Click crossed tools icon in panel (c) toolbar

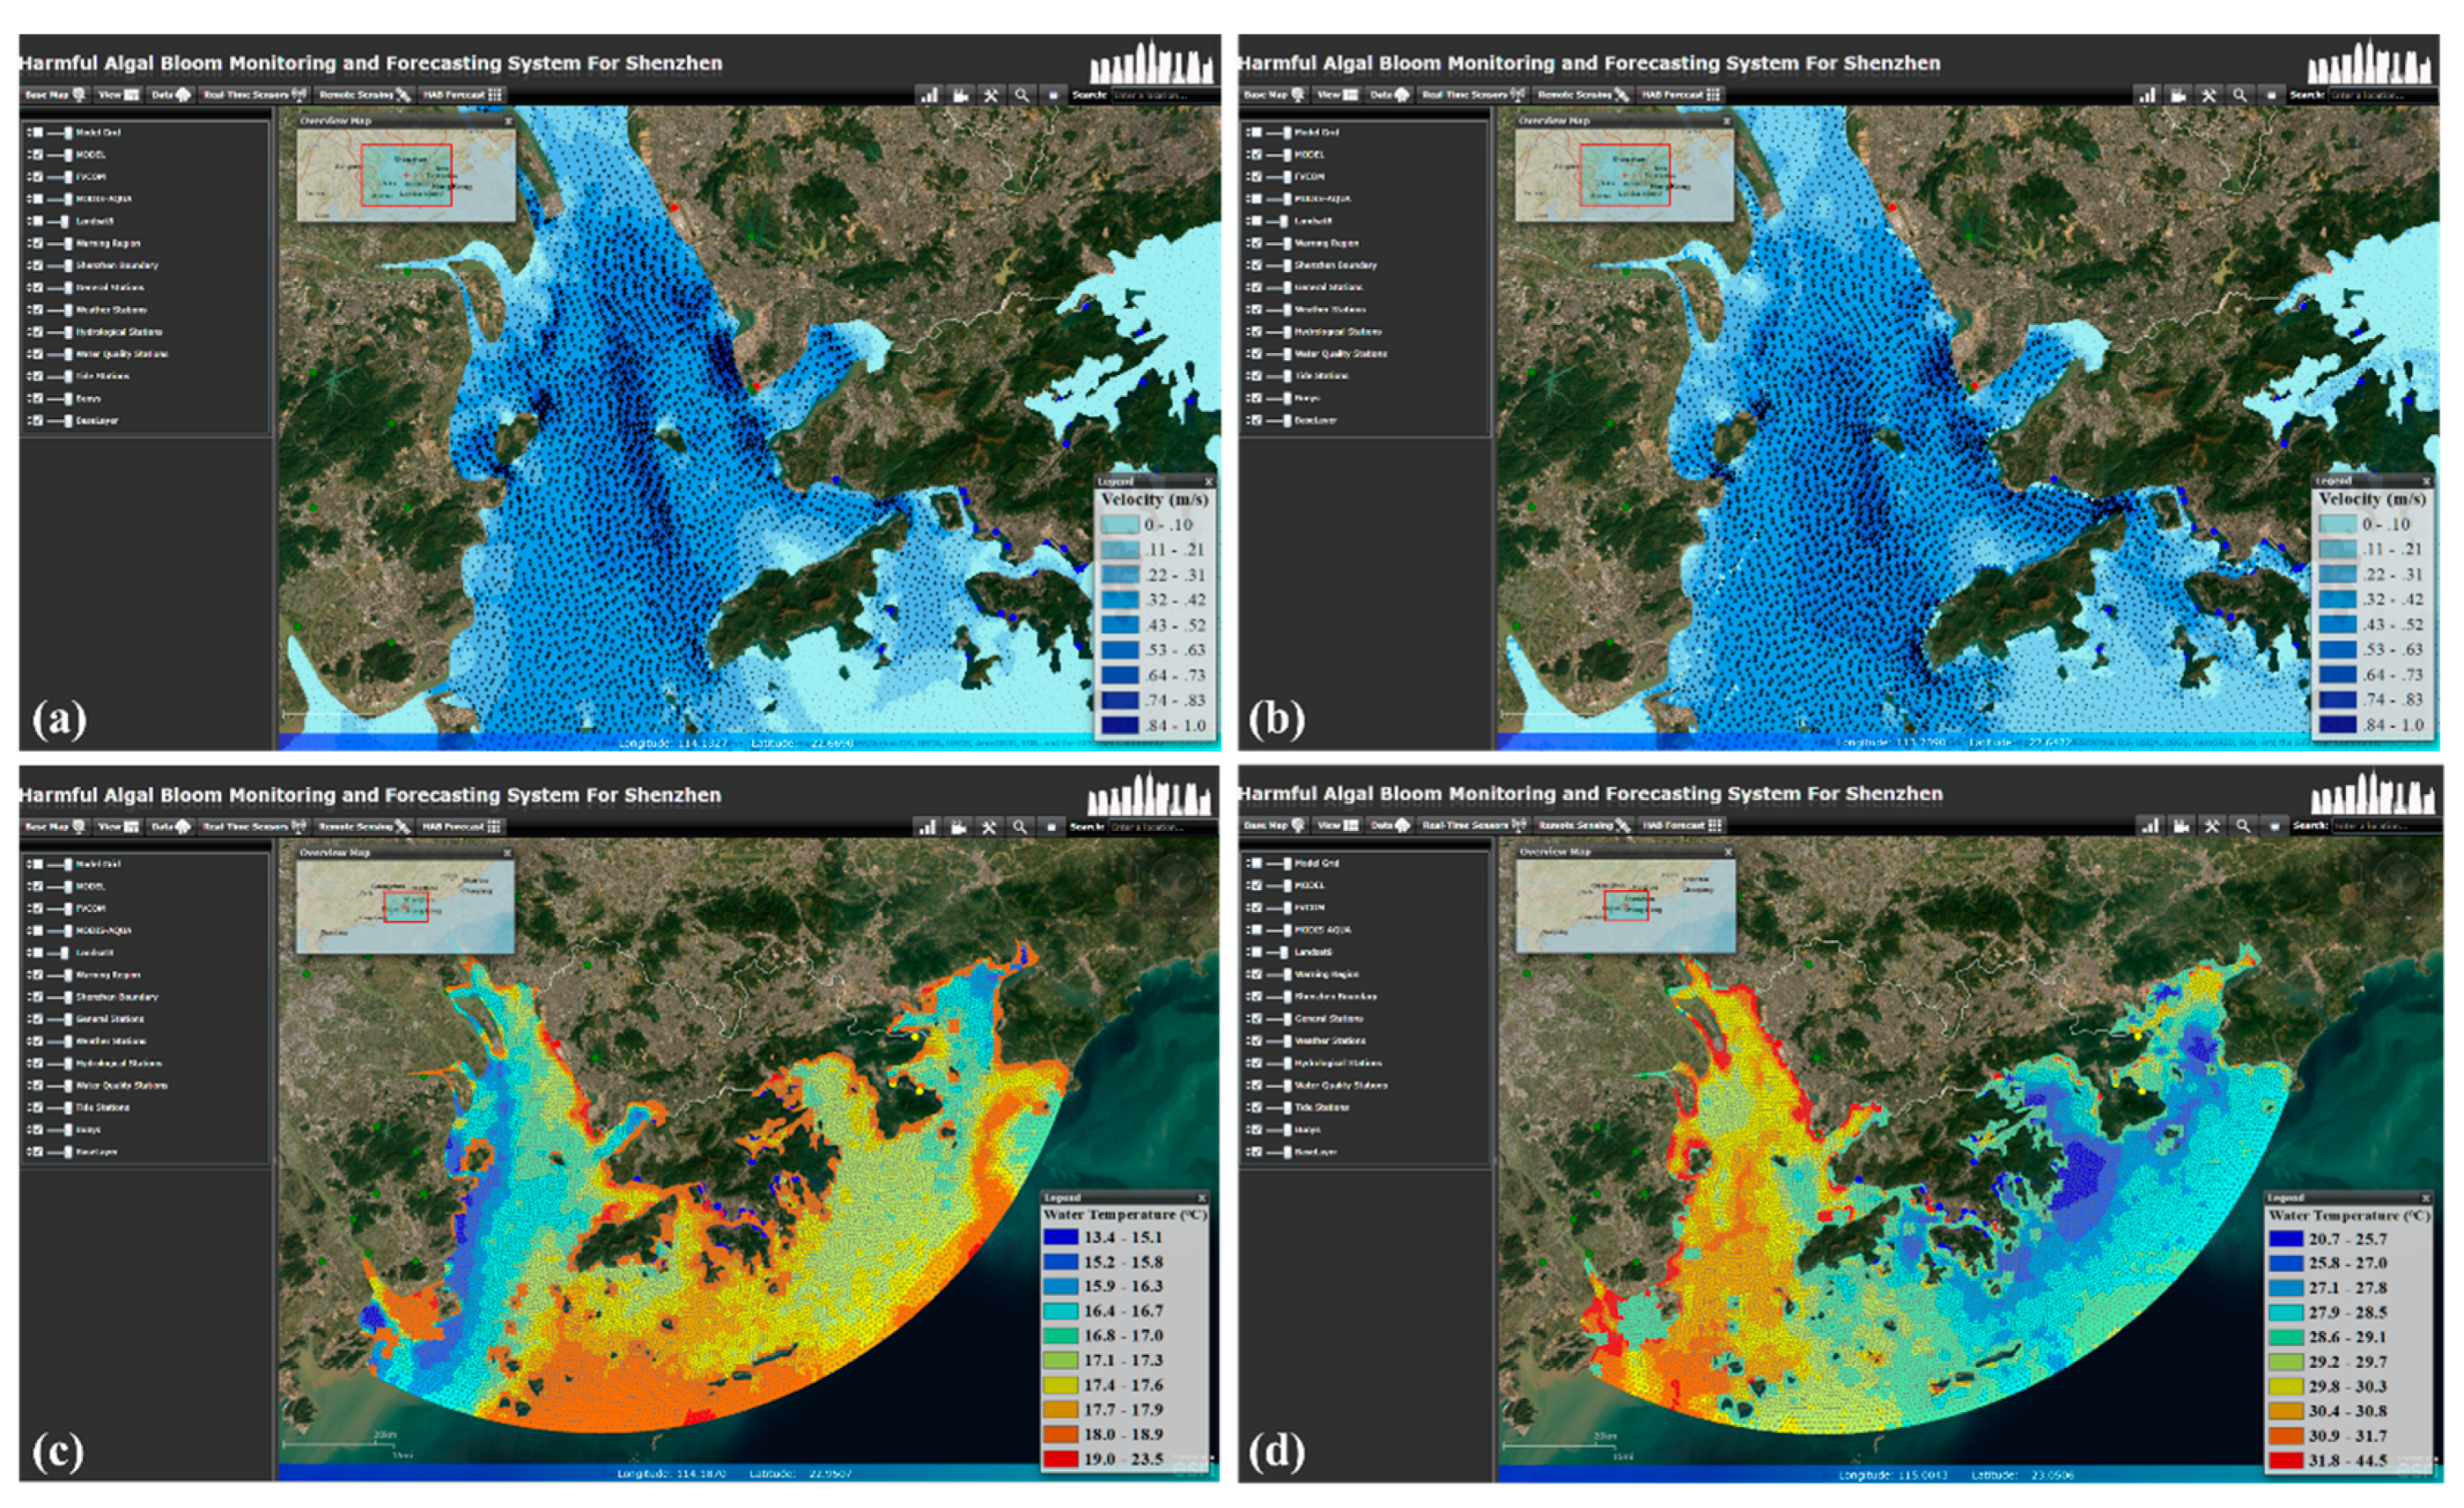pos(988,827)
